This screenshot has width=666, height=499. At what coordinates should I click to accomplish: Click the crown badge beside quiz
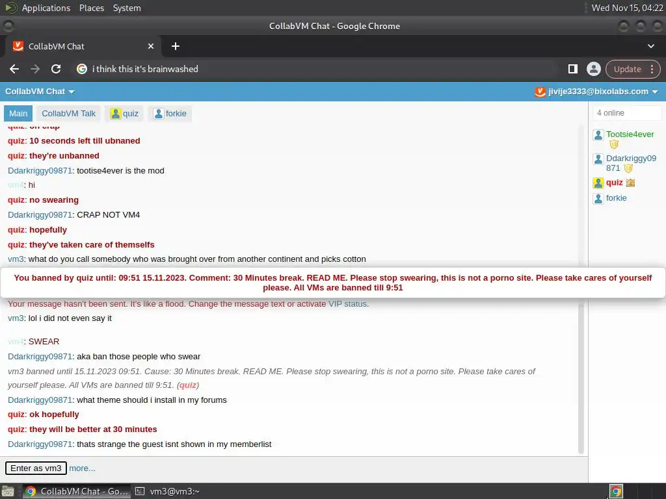630,183
